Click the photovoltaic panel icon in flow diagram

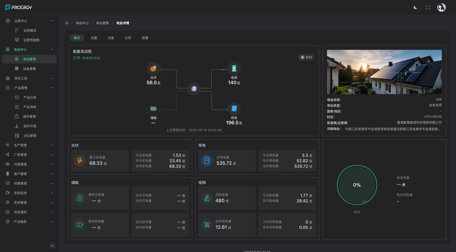tap(153, 69)
